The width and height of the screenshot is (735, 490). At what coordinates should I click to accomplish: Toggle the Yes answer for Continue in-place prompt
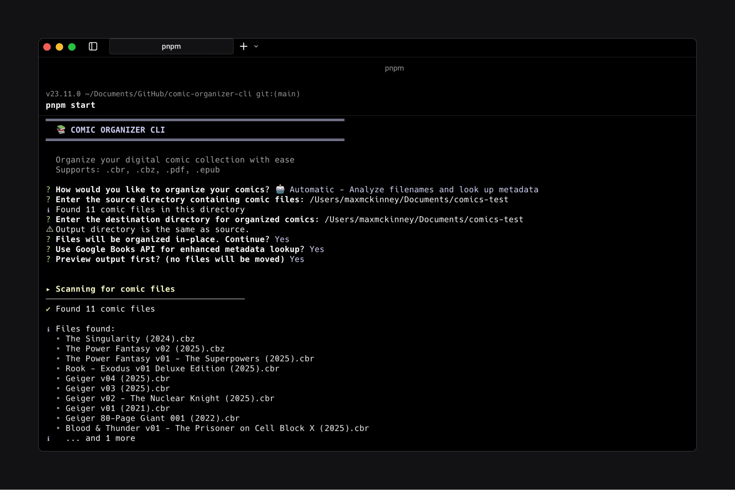(x=282, y=239)
